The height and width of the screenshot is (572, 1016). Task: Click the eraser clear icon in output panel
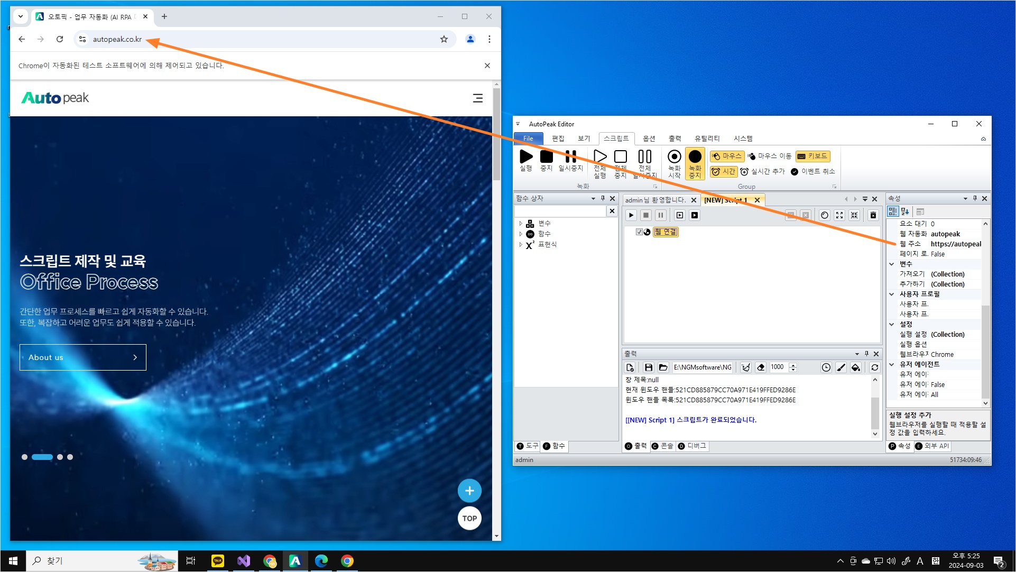tap(761, 367)
